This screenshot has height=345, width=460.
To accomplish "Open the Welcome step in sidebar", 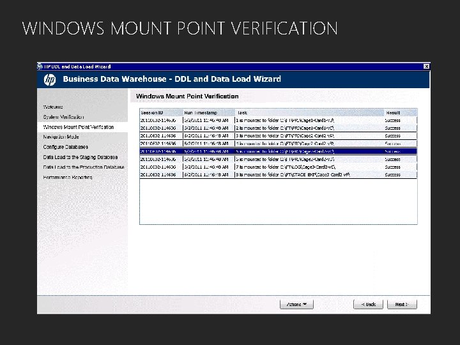I will (53, 107).
